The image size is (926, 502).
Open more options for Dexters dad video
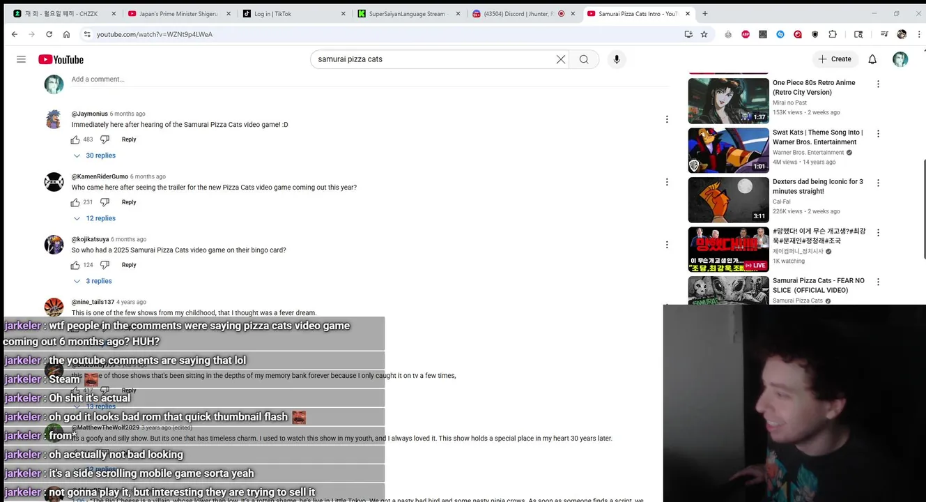(x=878, y=183)
